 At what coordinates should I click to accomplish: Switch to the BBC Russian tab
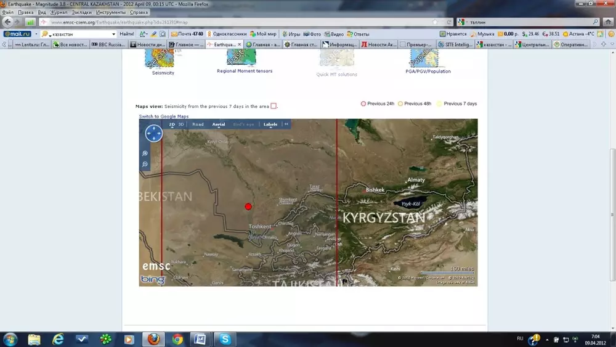[108, 44]
